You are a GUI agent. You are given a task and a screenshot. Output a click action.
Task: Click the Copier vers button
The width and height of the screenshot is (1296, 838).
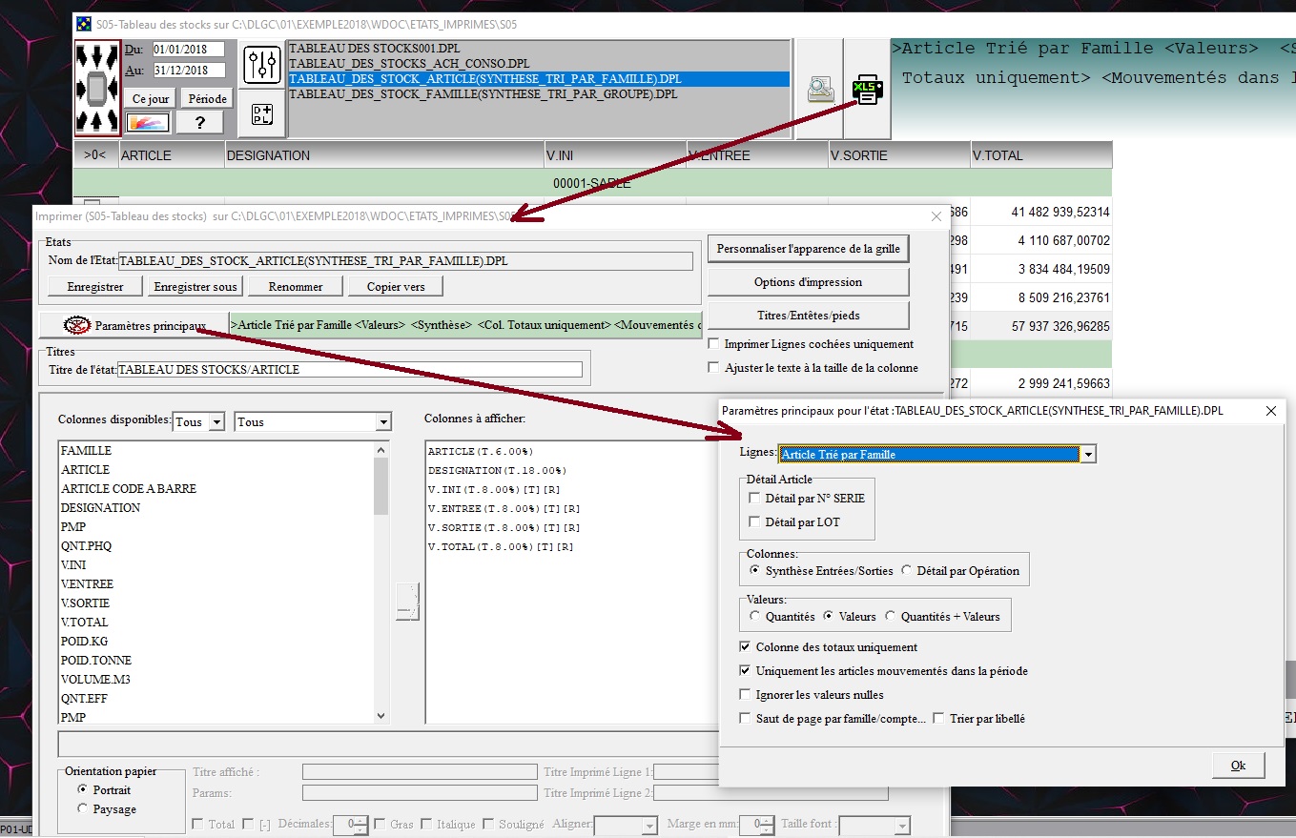pos(395,286)
